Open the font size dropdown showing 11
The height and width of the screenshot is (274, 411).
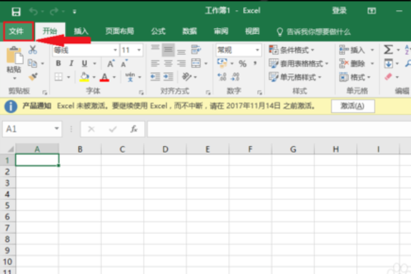[x=139, y=50]
